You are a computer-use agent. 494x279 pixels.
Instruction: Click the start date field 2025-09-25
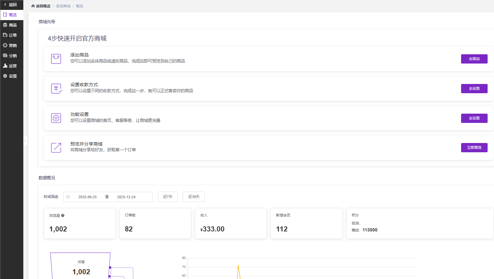(87, 197)
